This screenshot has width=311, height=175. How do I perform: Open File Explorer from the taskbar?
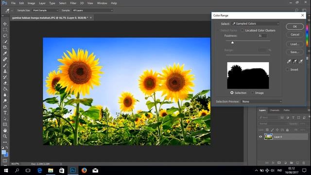click(51, 171)
